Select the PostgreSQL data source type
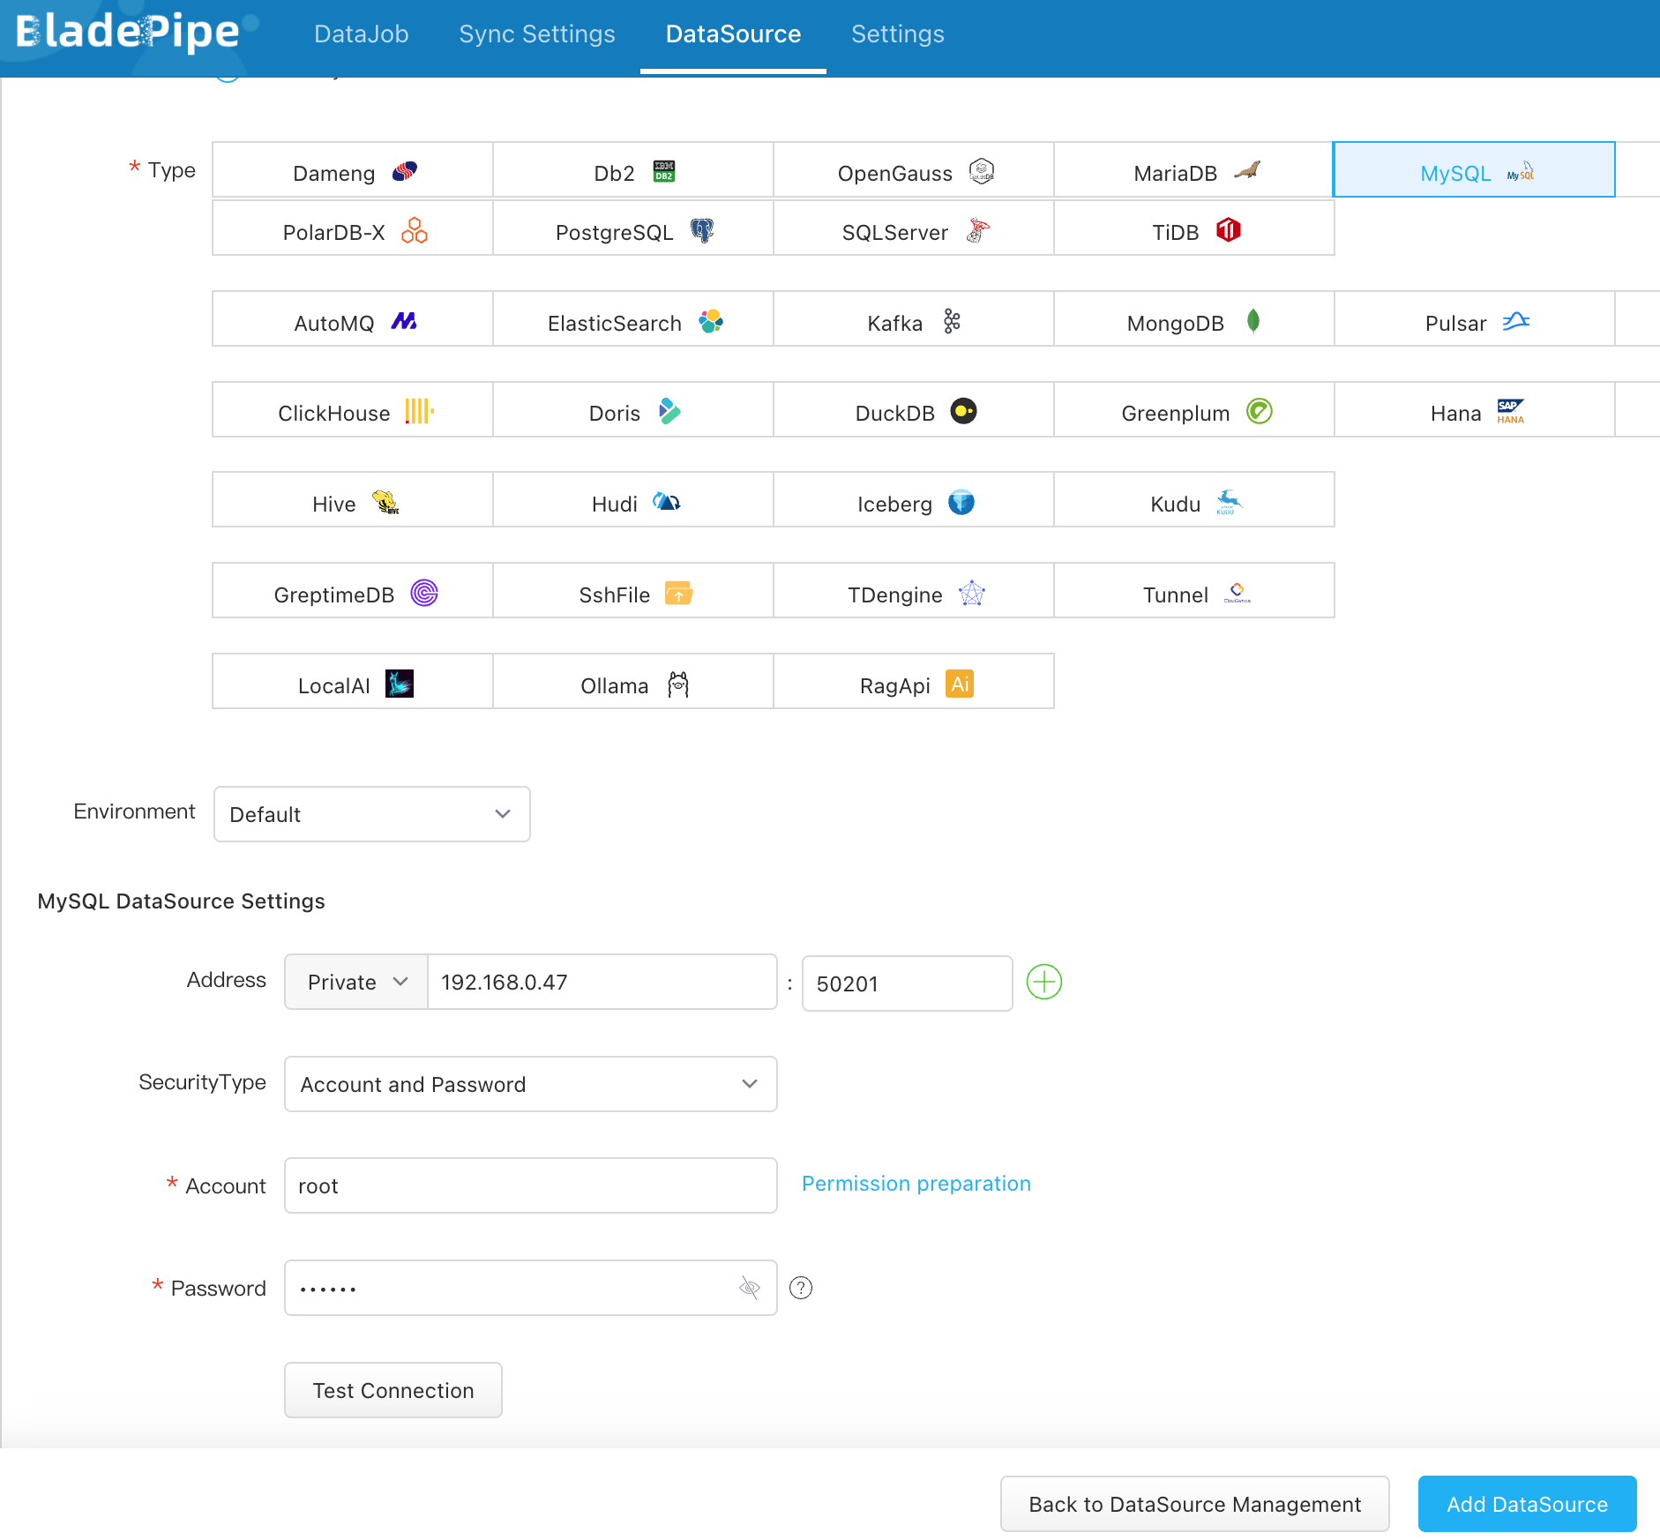This screenshot has width=1660, height=1540. (632, 231)
